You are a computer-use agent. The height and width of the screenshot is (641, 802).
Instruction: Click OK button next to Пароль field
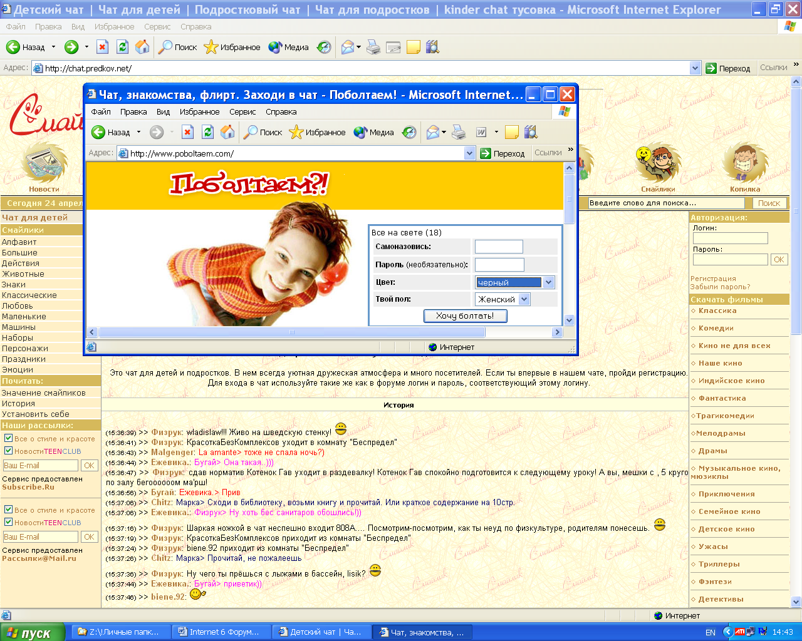click(779, 259)
